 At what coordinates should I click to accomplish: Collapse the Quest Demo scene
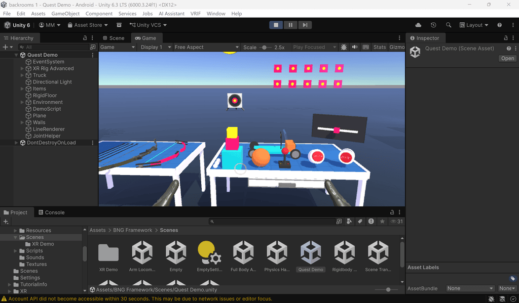pos(16,55)
